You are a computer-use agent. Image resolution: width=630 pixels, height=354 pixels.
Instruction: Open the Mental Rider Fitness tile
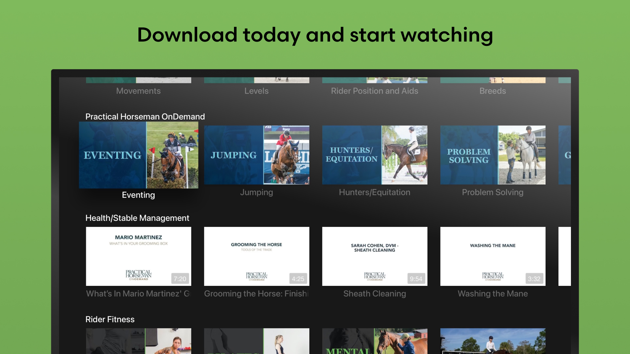point(375,341)
